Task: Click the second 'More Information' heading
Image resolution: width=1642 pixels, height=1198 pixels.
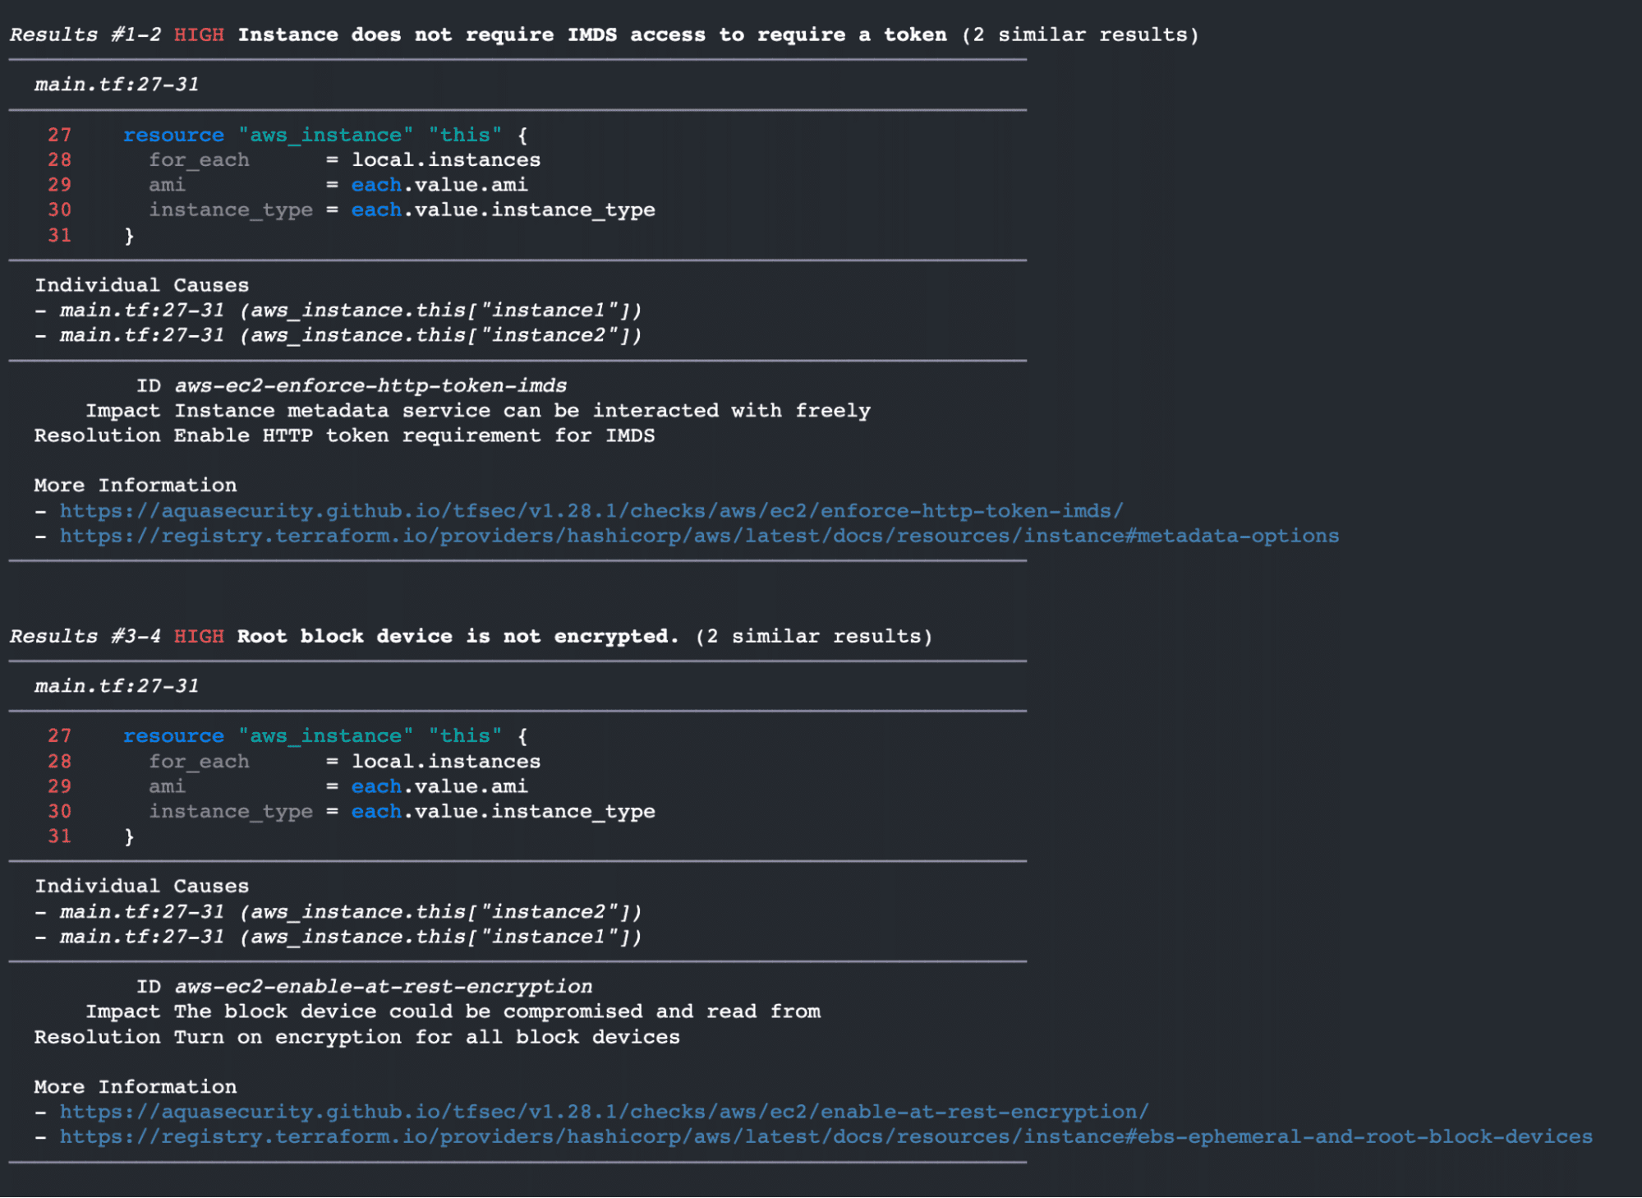Action: pos(136,1087)
